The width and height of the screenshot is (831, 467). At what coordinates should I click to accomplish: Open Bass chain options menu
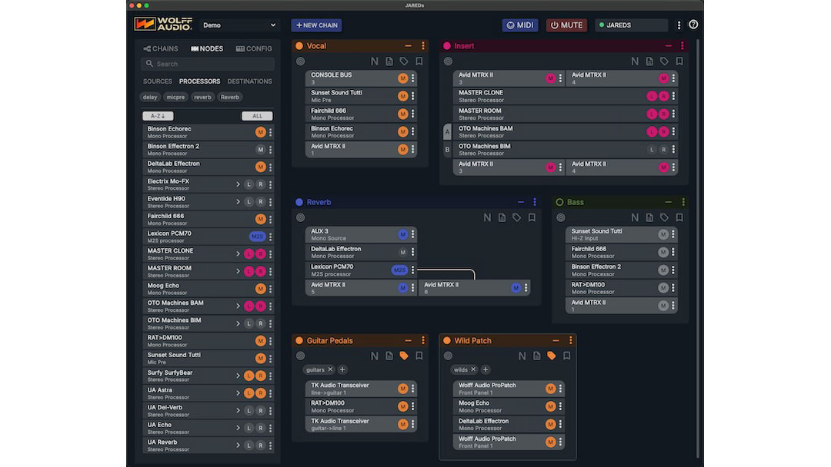tap(683, 202)
